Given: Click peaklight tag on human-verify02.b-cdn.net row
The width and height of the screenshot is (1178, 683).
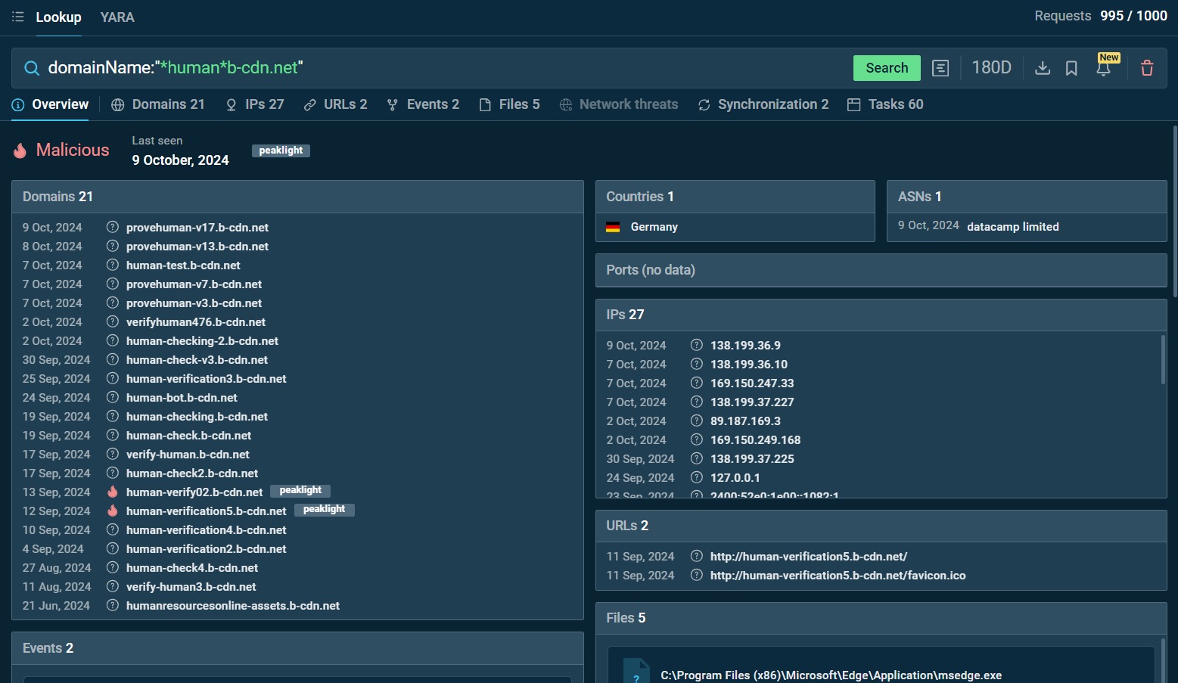Looking at the screenshot, I should tap(300, 490).
